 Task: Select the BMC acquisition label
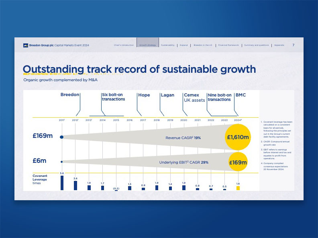coord(241,95)
